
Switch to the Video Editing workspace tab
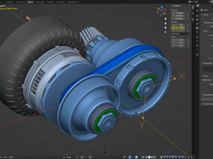72,2
